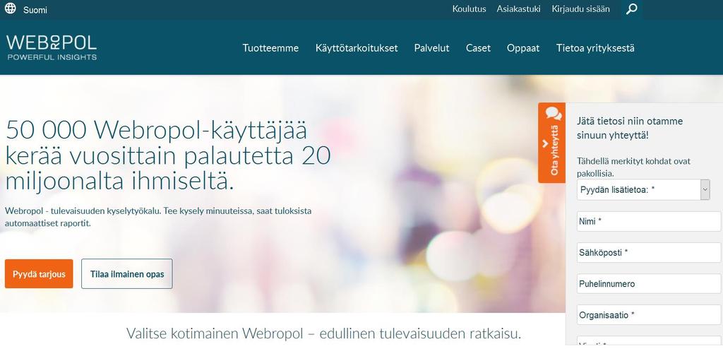Image resolution: width=723 pixels, height=349 pixels.
Task: Open the Oppaat menu item
Action: (x=523, y=48)
